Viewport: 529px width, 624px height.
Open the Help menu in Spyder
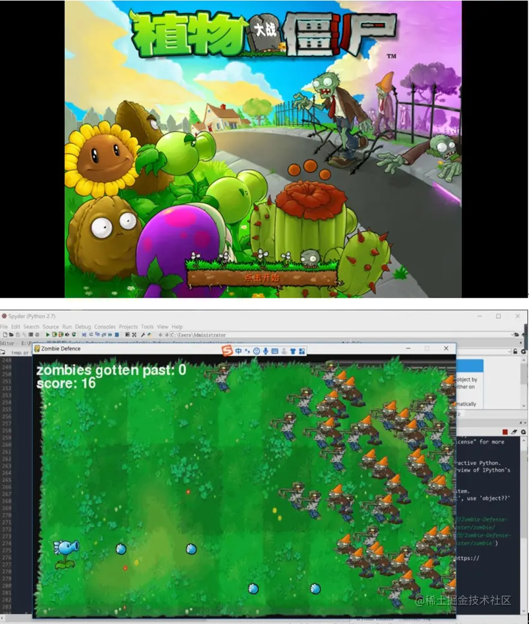coord(177,326)
